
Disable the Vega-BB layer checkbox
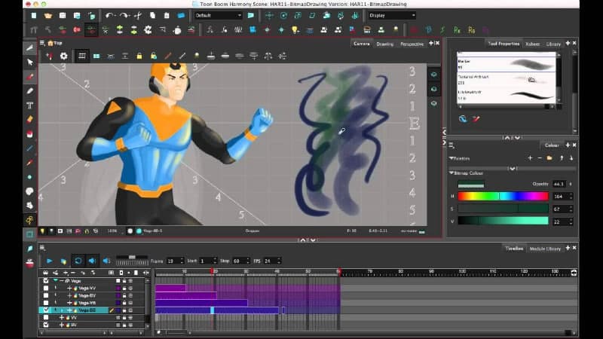[x=46, y=310]
